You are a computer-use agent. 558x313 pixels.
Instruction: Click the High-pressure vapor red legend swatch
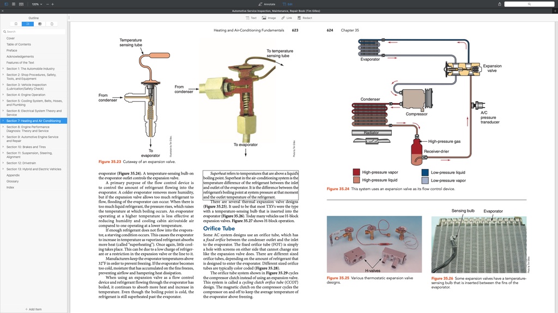tap(356, 172)
